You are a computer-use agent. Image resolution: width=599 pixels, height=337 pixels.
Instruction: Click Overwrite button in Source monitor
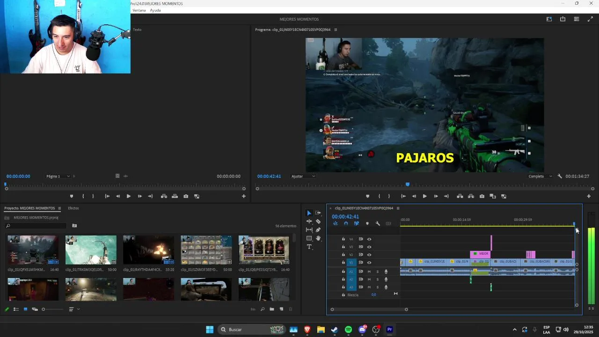pos(175,196)
